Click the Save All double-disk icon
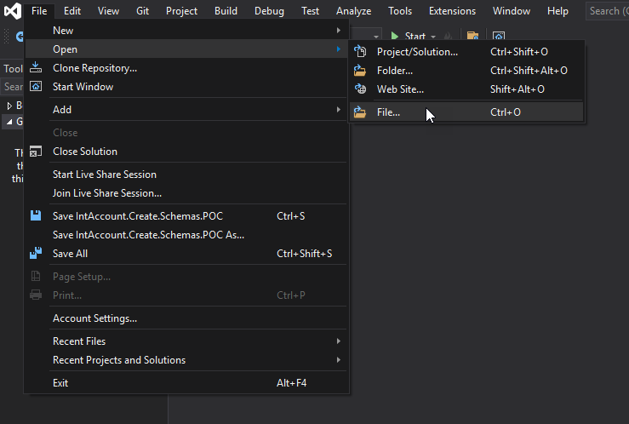The height and width of the screenshot is (424, 629). (36, 253)
